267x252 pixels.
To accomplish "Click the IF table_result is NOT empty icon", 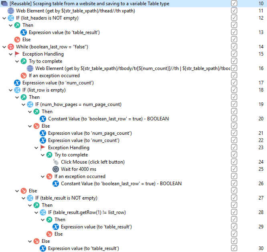I will [30, 198].
